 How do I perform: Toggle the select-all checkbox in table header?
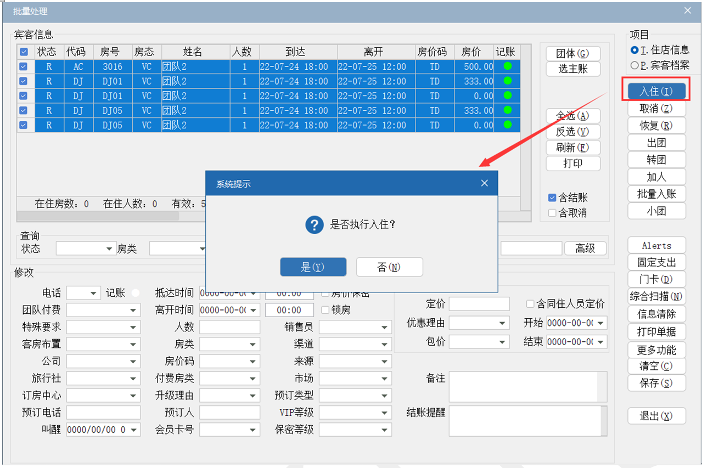(24, 52)
